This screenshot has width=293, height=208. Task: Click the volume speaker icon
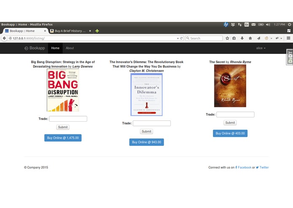[268, 24]
